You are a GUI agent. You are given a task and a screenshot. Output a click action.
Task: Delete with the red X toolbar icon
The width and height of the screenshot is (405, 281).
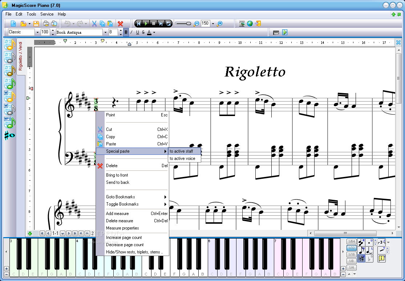click(120, 24)
